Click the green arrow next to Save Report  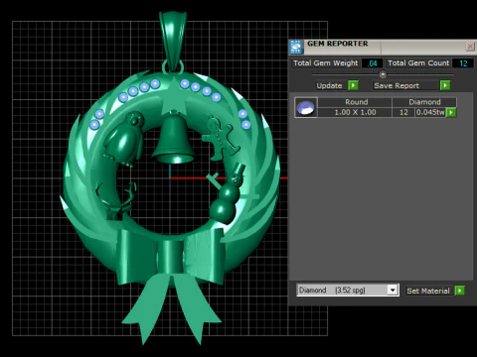tap(445, 85)
